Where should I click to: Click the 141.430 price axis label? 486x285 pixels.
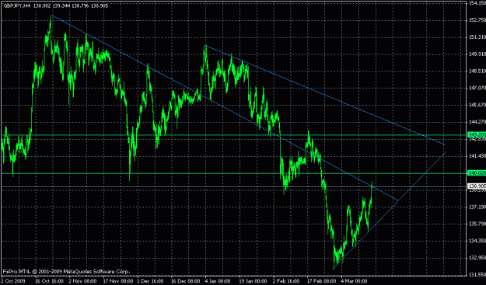477,157
